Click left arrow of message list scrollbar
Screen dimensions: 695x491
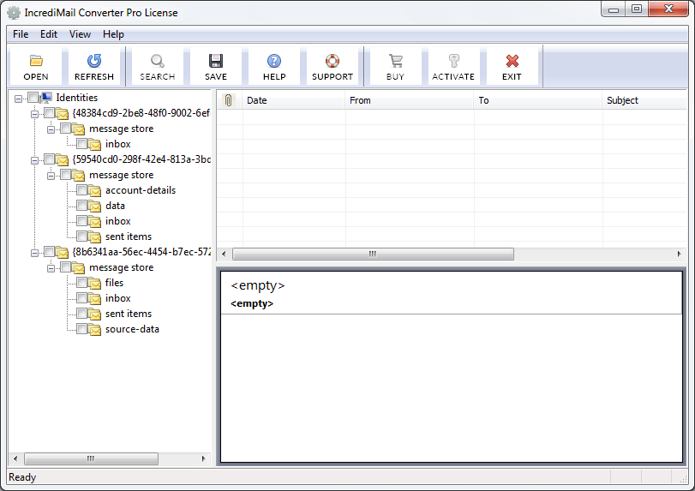point(224,254)
